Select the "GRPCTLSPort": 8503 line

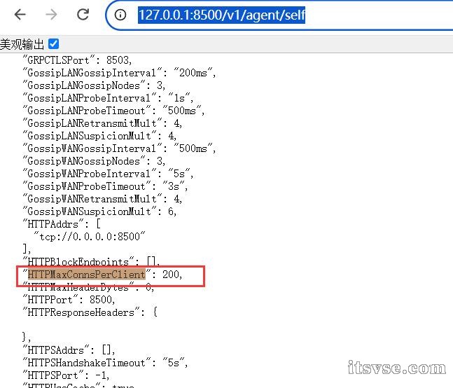click(78, 60)
